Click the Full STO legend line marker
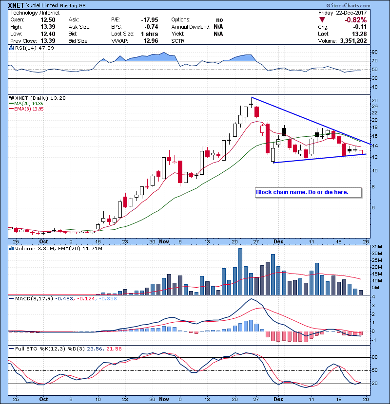The width and height of the screenshot is (390, 404). (11, 349)
